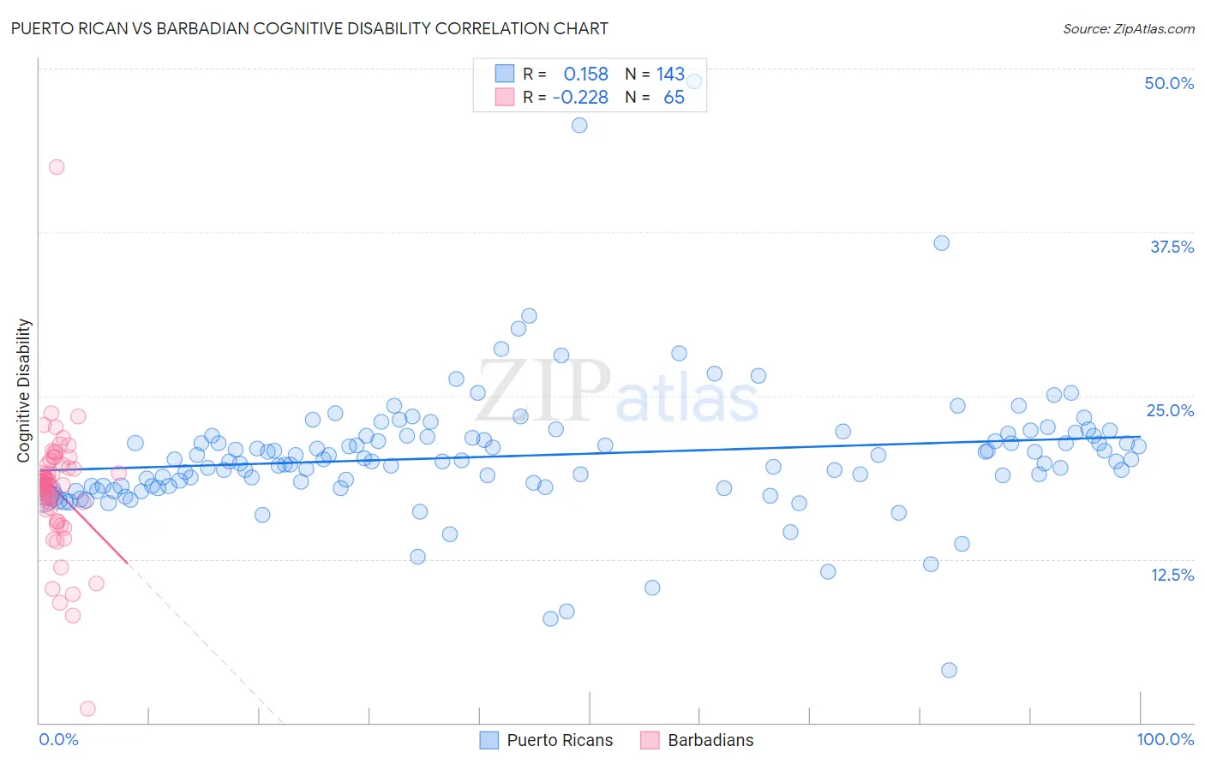Click the Barbadians legend label

pos(710,740)
